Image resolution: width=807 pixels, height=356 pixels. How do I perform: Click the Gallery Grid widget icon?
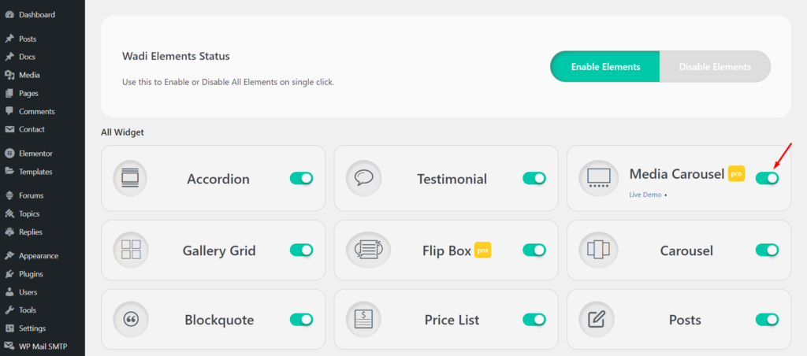pyautogui.click(x=131, y=250)
